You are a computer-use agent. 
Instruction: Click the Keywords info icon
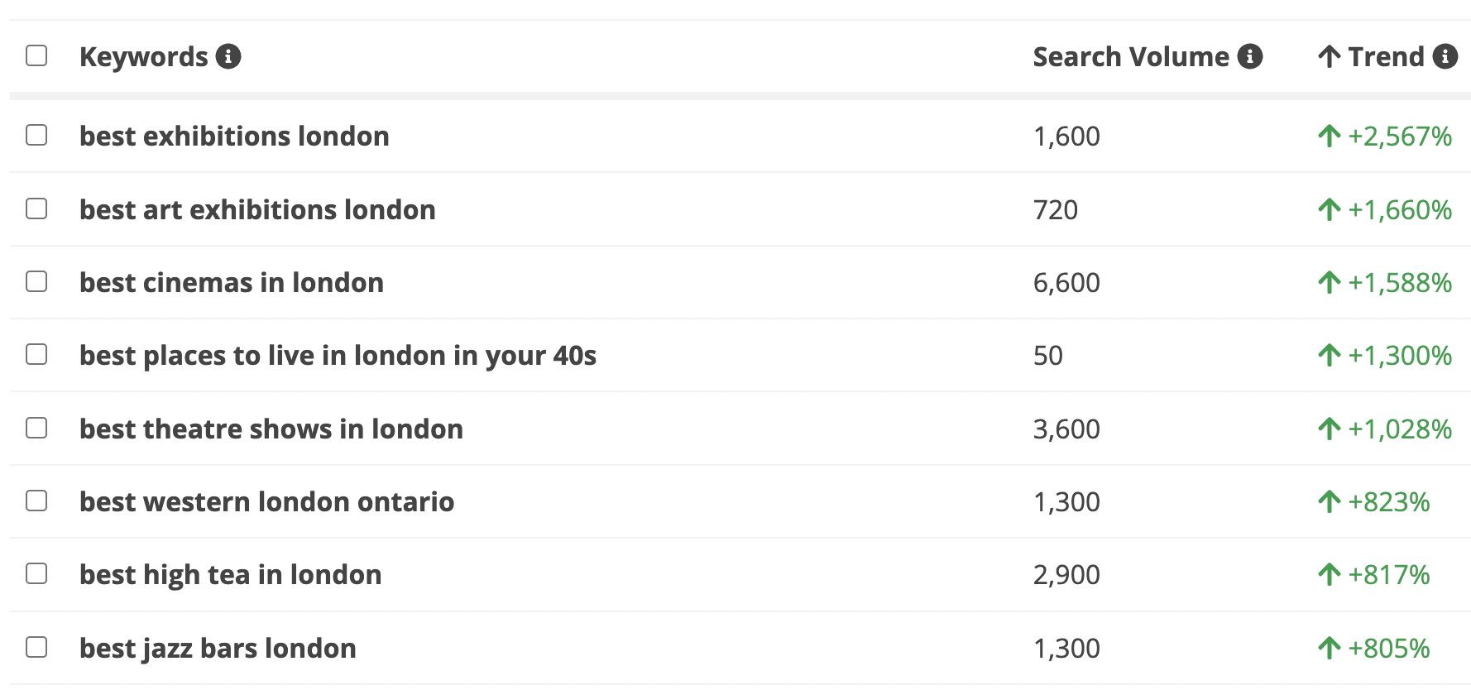point(228,56)
